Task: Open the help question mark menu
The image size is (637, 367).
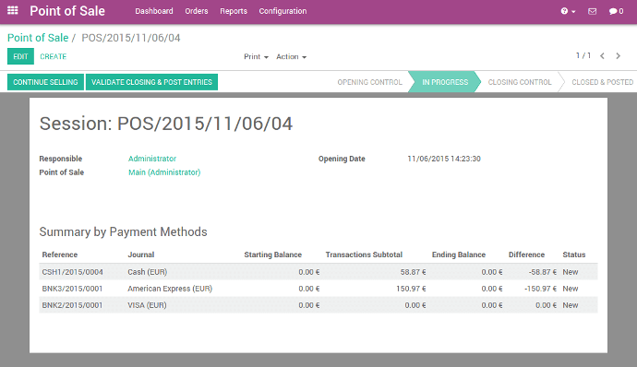Action: [x=568, y=11]
